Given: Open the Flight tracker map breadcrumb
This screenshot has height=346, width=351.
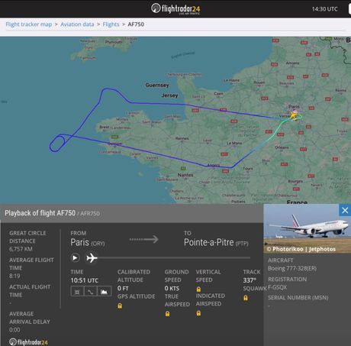Looking at the screenshot, I should (29, 24).
